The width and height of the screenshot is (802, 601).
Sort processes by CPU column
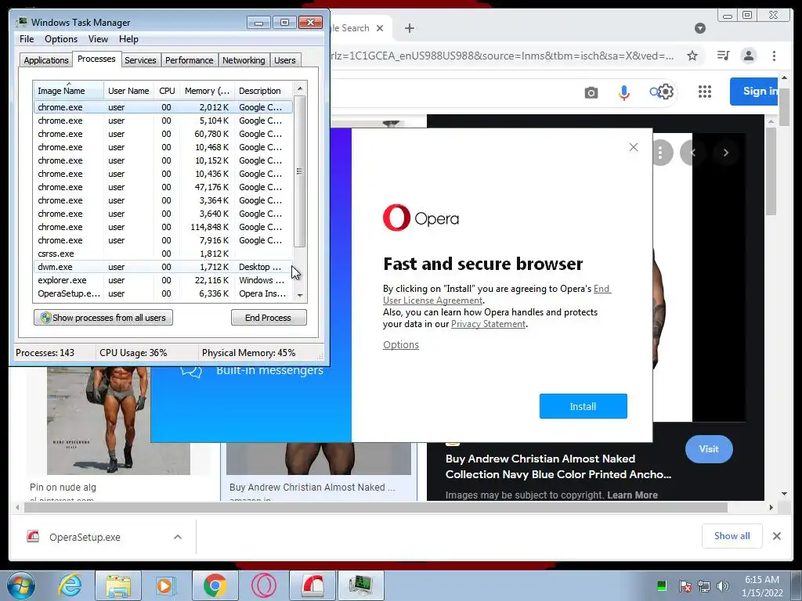pyautogui.click(x=167, y=91)
